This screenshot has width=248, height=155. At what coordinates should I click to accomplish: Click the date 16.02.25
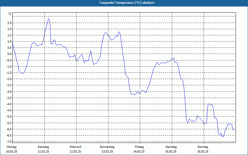[x=203, y=152]
